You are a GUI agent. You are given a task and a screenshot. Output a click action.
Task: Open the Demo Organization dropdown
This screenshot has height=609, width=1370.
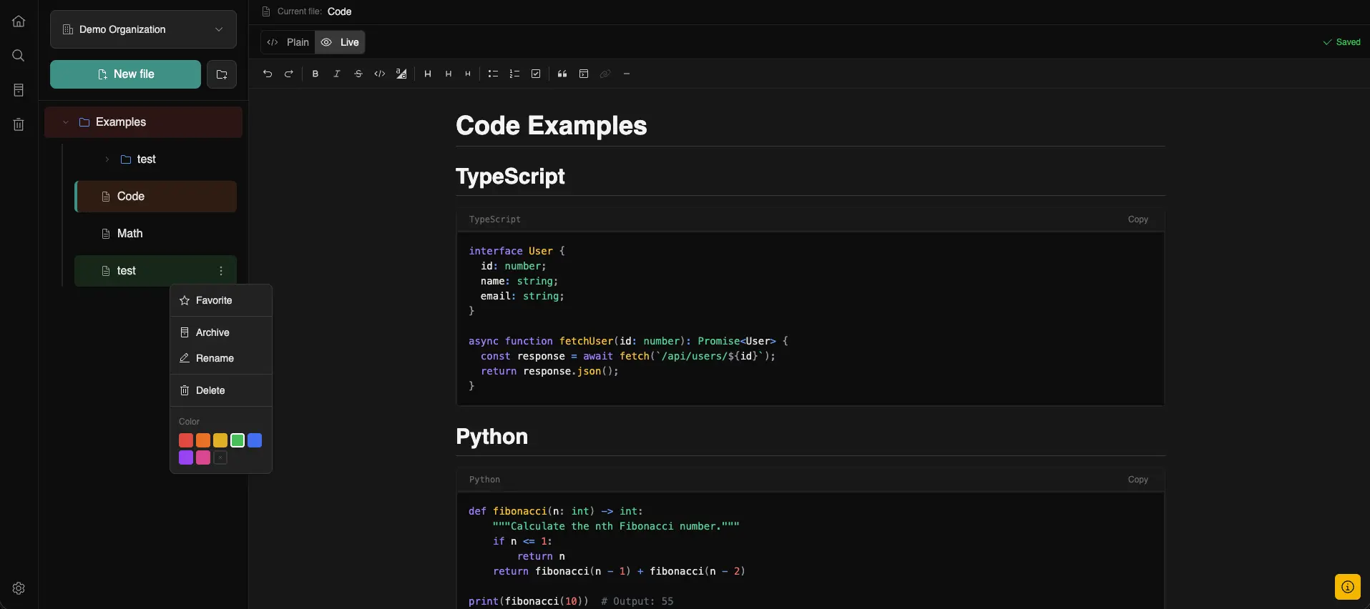click(143, 29)
